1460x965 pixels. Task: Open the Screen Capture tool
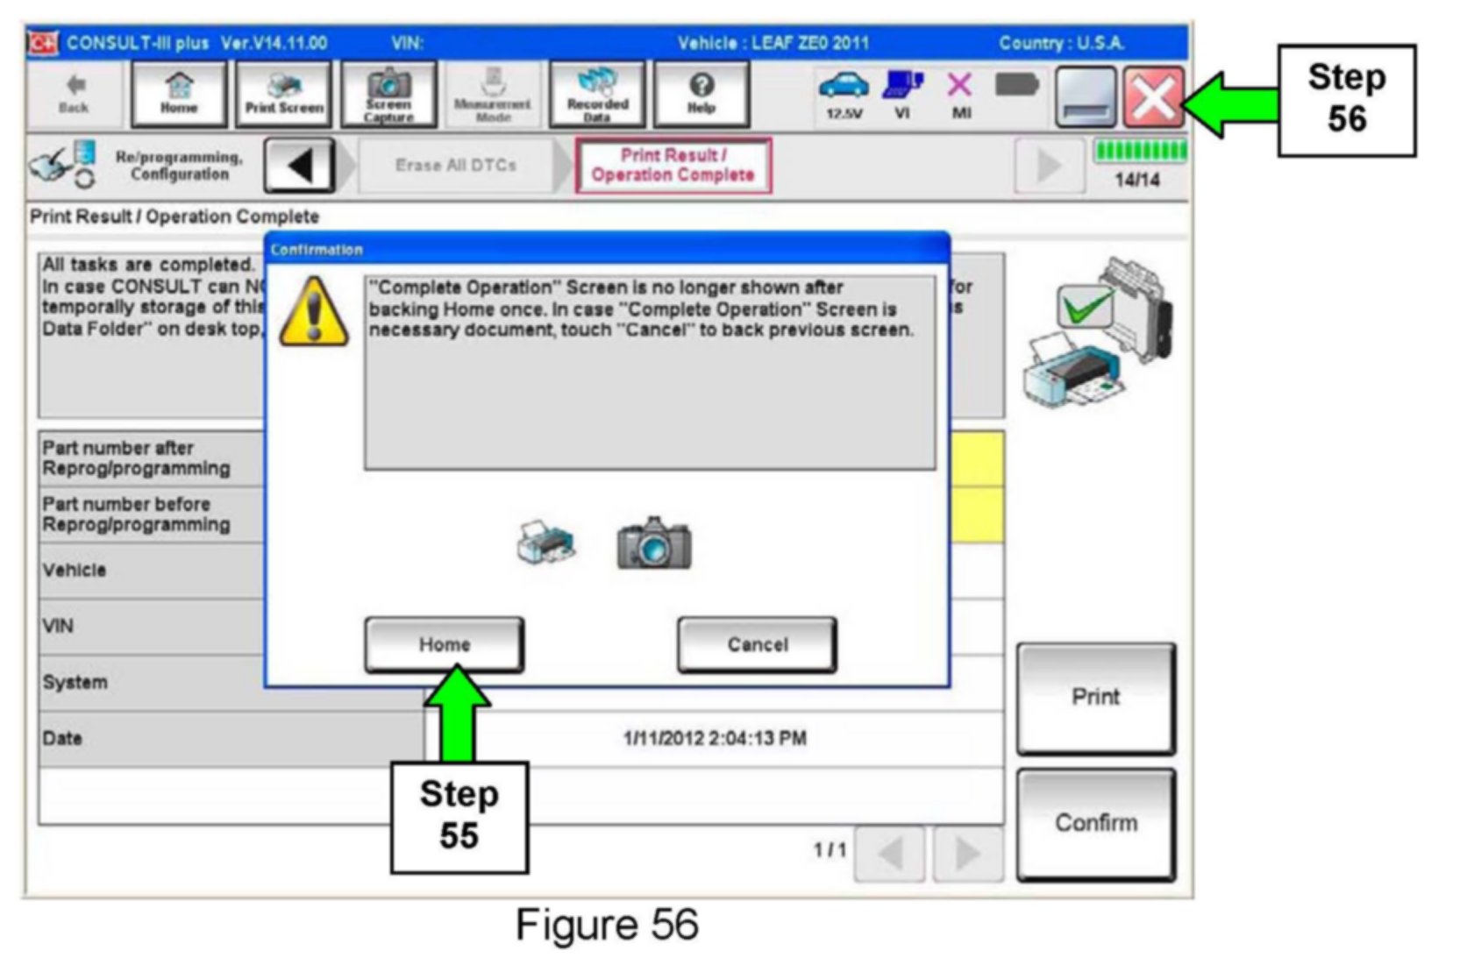[x=388, y=95]
